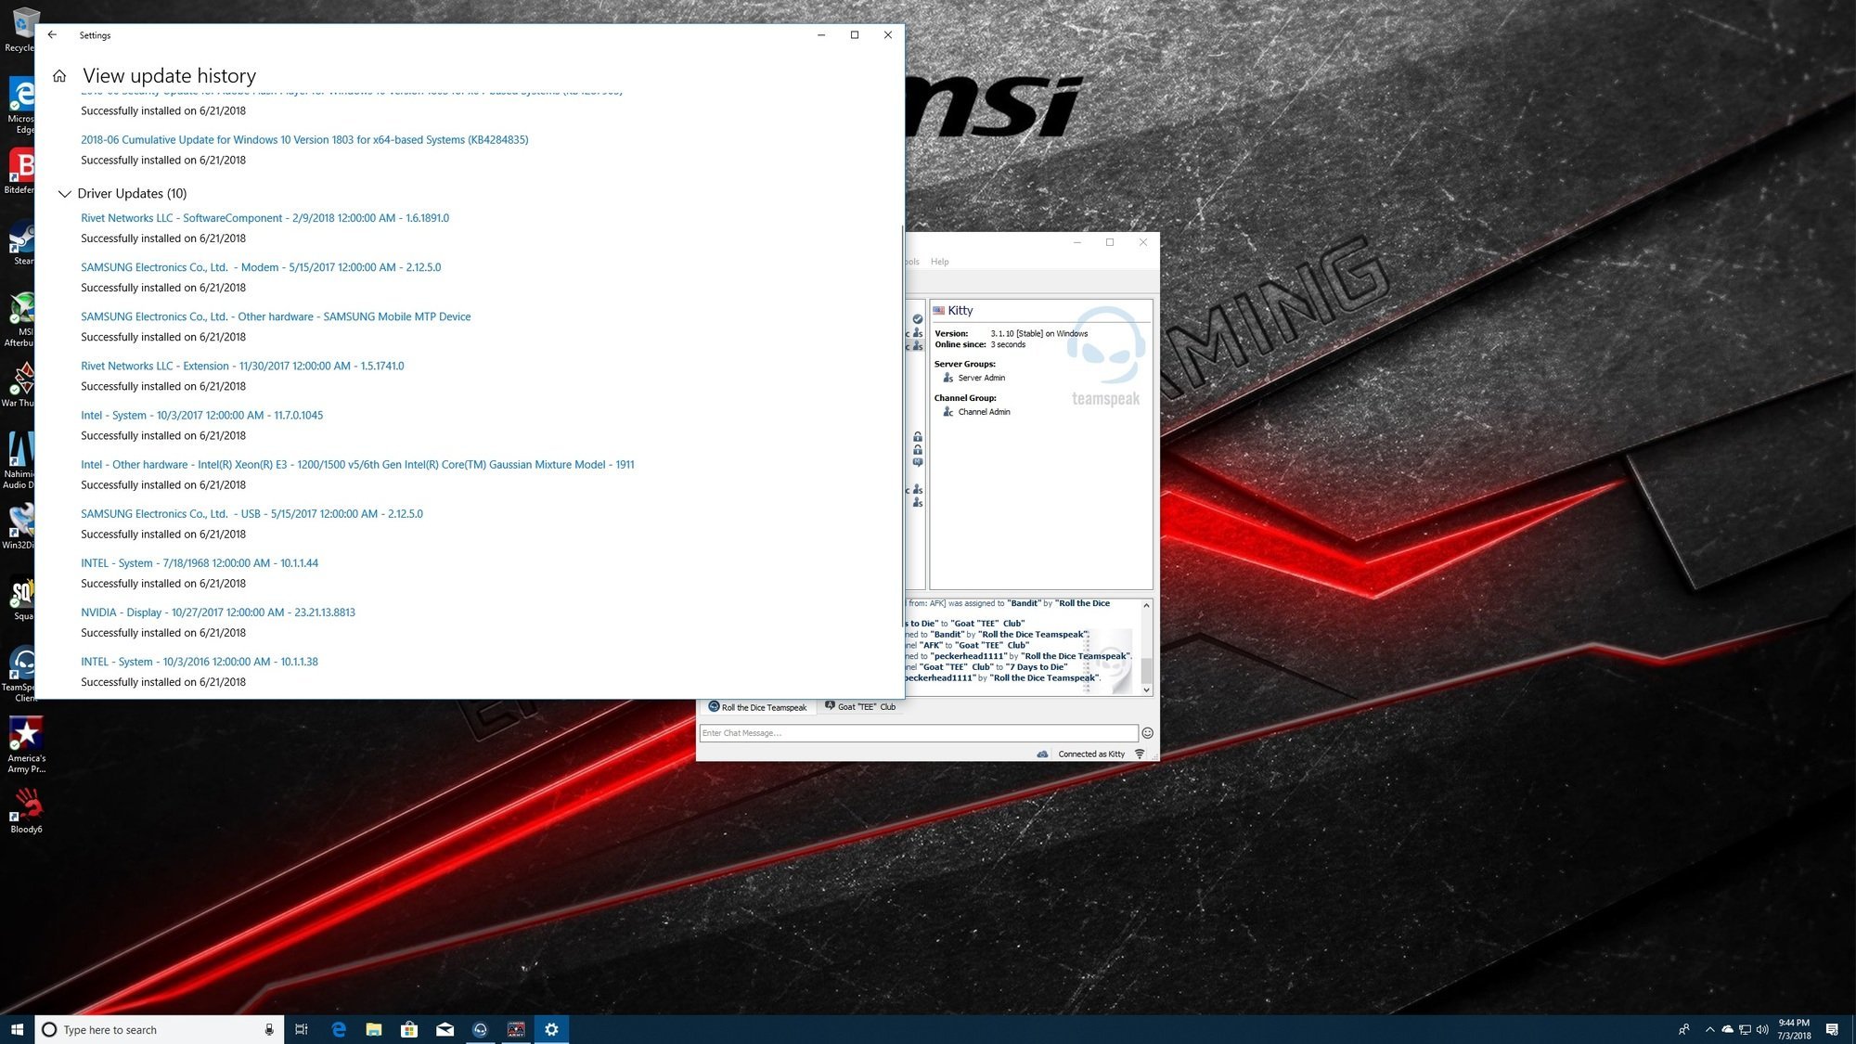Open People icon in system tray
The width and height of the screenshot is (1856, 1044).
1684,1029
